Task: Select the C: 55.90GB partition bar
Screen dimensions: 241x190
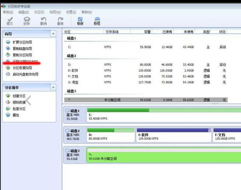Action: pyautogui.click(x=164, y=115)
